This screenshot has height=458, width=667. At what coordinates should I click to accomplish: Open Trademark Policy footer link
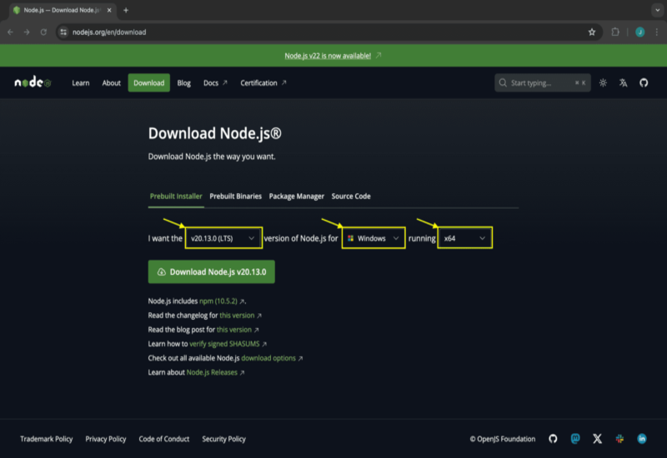tap(47, 439)
